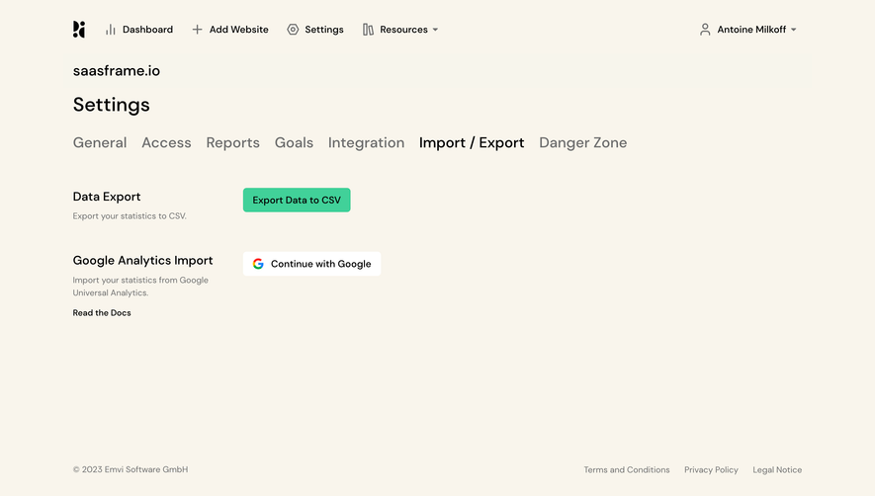This screenshot has height=496, width=875.
Task: Switch to the Access tab
Action: (166, 143)
